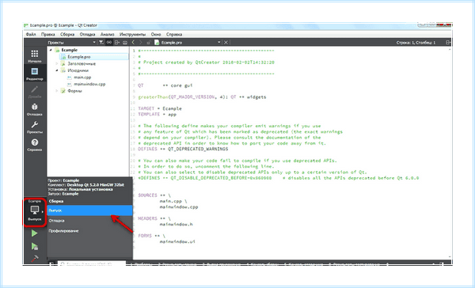The width and height of the screenshot is (475, 288).
Task: Select the Заголовочные tree item
Action: 82,63
